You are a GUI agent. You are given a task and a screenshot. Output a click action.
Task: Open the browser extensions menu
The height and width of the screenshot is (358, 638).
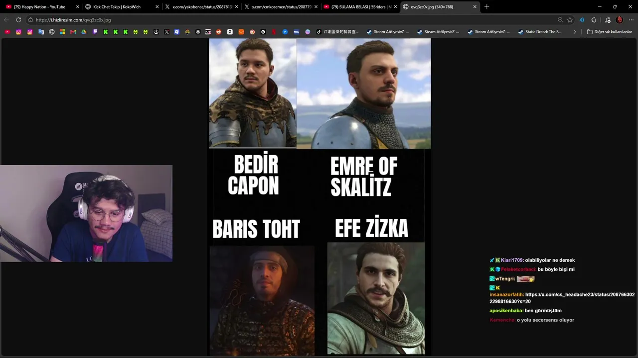tap(594, 20)
